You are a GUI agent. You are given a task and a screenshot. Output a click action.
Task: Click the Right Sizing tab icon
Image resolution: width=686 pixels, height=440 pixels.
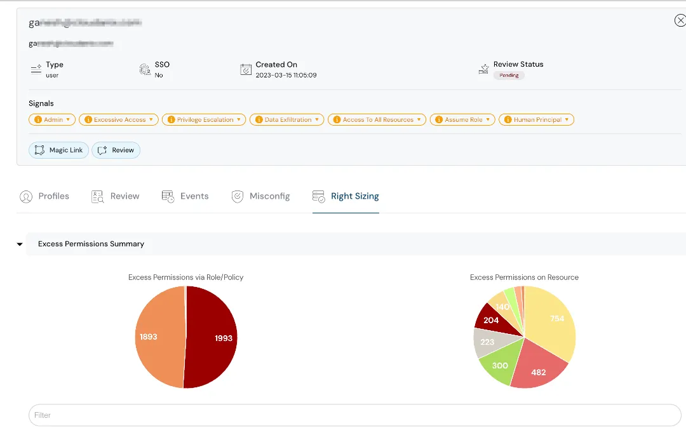pyautogui.click(x=317, y=196)
